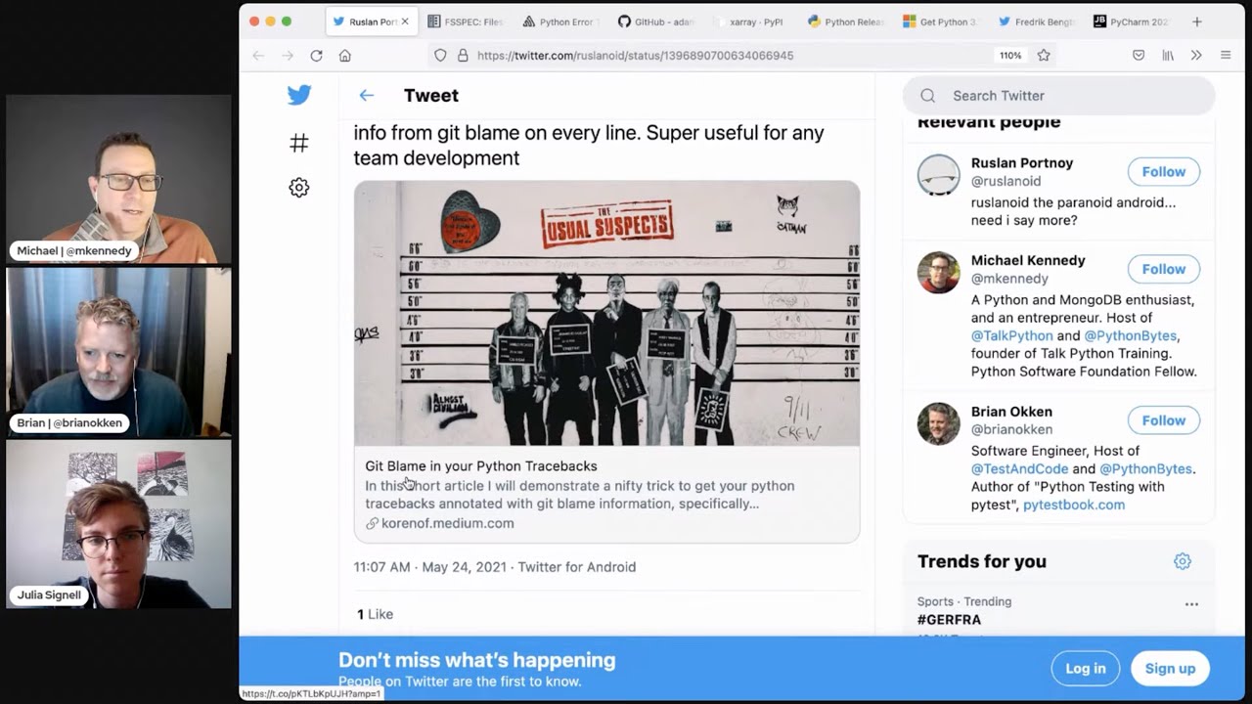Open the Usual Suspects article image
Image resolution: width=1252 pixels, height=704 pixels.
tap(606, 313)
